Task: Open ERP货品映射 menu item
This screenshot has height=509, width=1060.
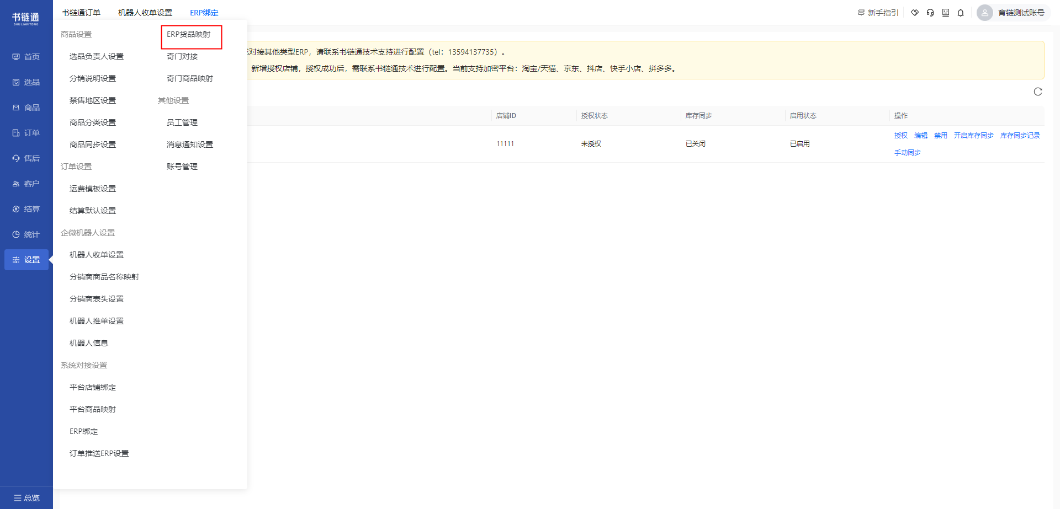Action: click(x=189, y=34)
